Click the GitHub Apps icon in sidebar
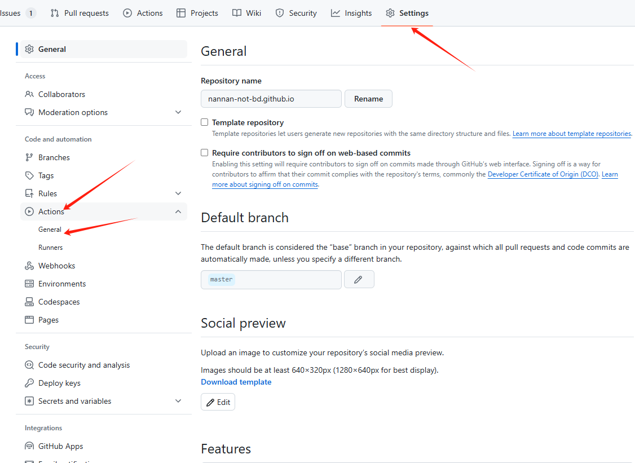The image size is (635, 463). coord(29,446)
